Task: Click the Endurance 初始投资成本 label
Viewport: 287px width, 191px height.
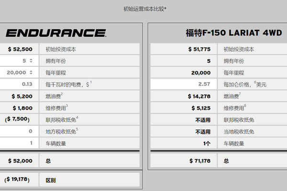Action: pyautogui.click(x=61, y=49)
